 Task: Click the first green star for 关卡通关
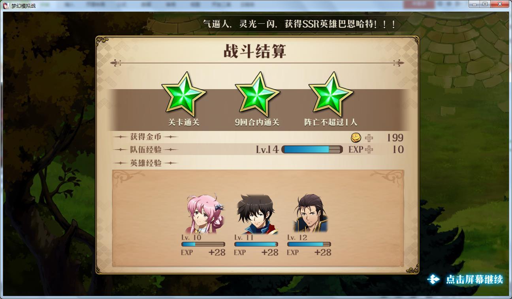click(x=184, y=94)
